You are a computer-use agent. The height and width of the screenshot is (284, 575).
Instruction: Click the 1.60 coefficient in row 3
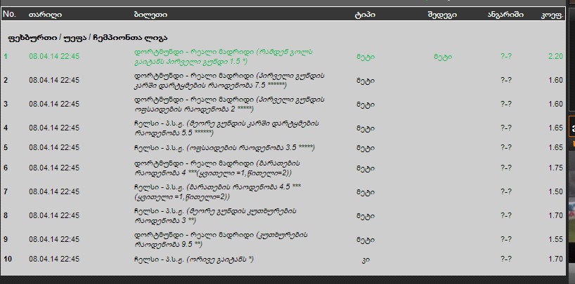click(x=555, y=104)
